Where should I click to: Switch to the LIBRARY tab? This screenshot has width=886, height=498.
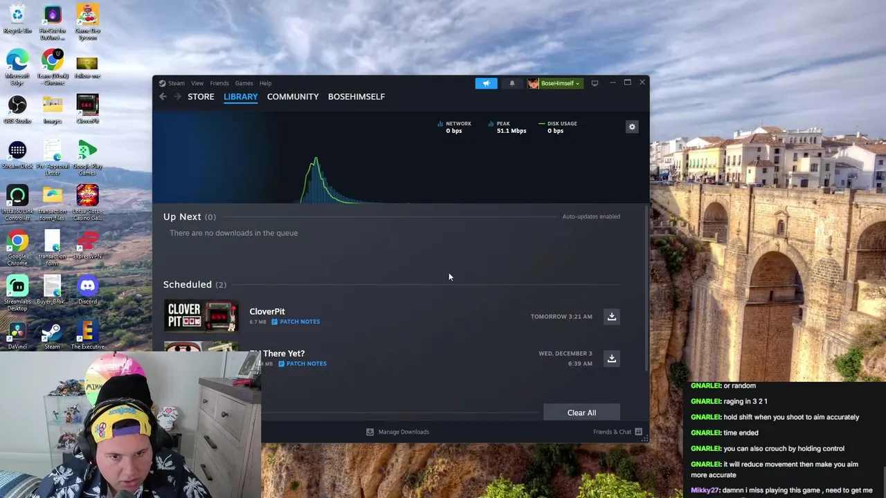[x=241, y=97]
